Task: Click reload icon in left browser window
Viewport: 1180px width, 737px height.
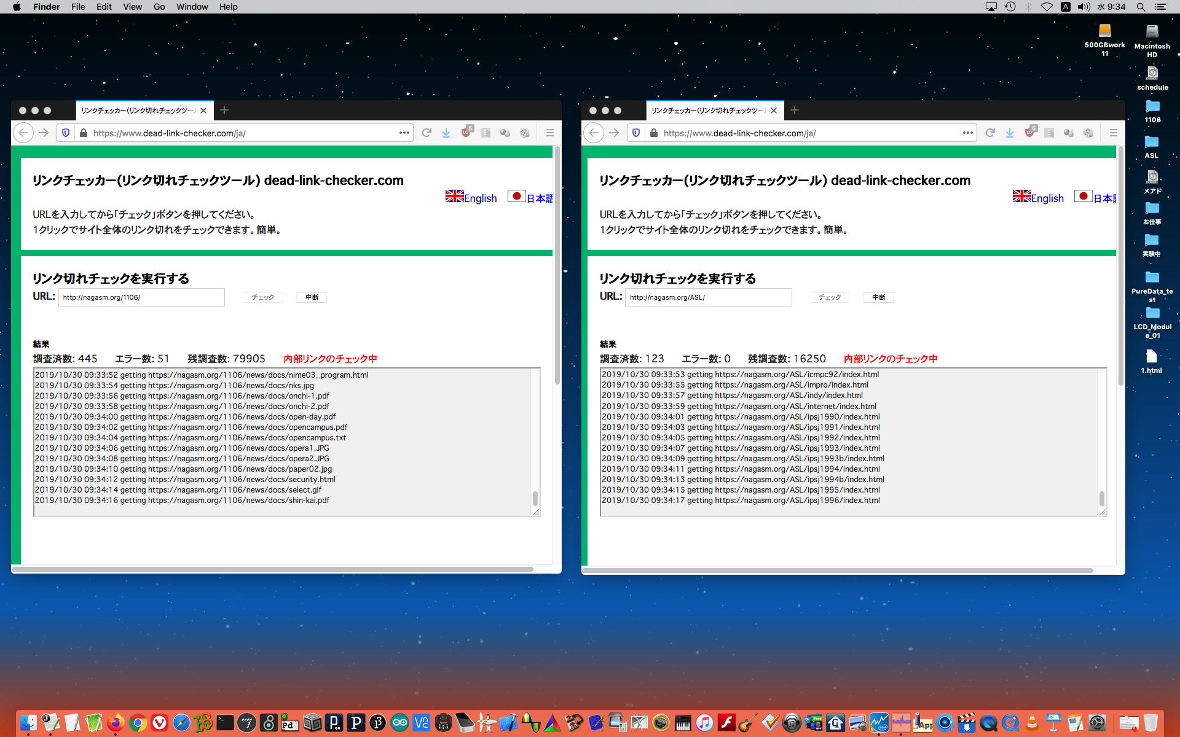Action: click(427, 133)
